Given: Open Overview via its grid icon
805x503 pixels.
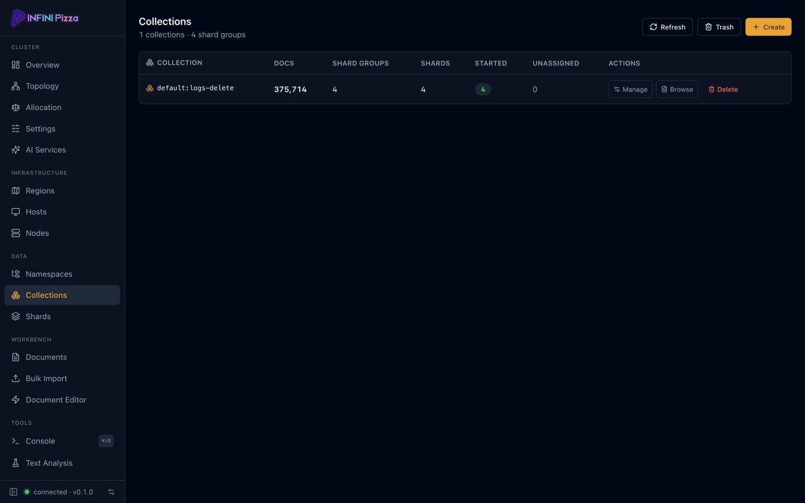Looking at the screenshot, I should [x=16, y=65].
